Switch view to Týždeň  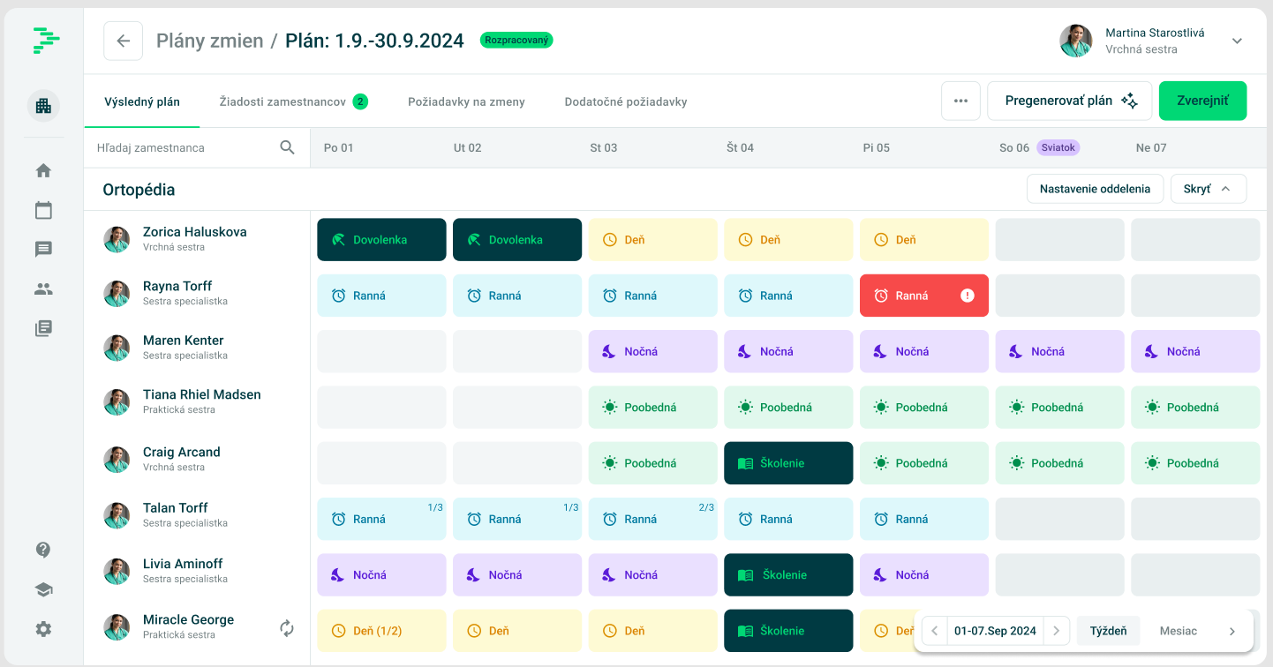click(x=1108, y=631)
